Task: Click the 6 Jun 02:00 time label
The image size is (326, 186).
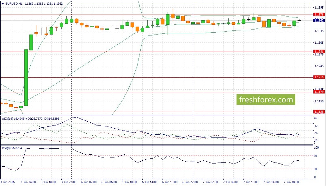Action: pyautogui.click(x=89, y=182)
